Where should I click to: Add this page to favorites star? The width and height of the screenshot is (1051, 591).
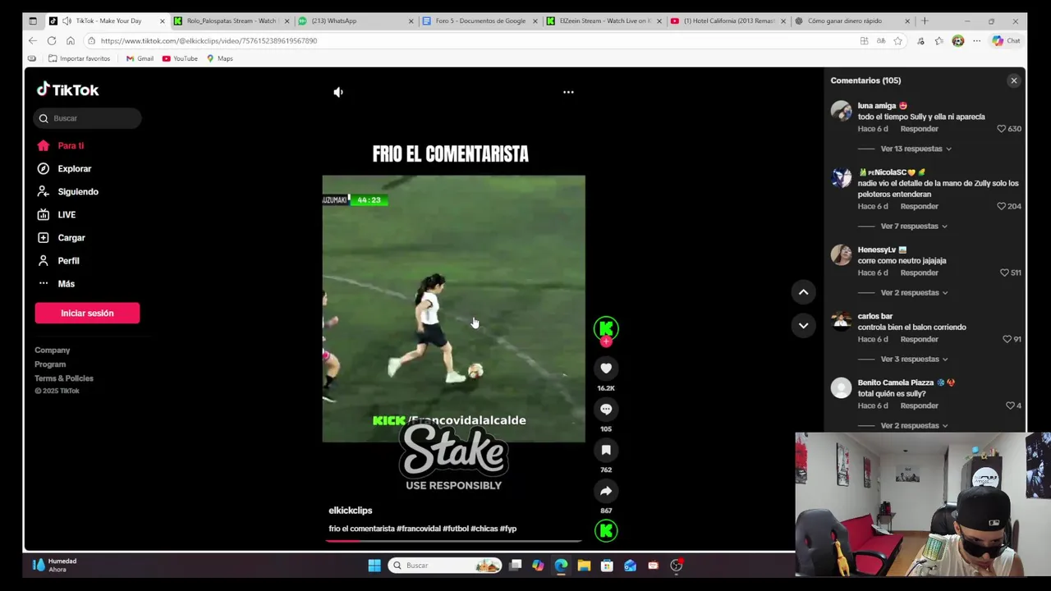coord(897,40)
